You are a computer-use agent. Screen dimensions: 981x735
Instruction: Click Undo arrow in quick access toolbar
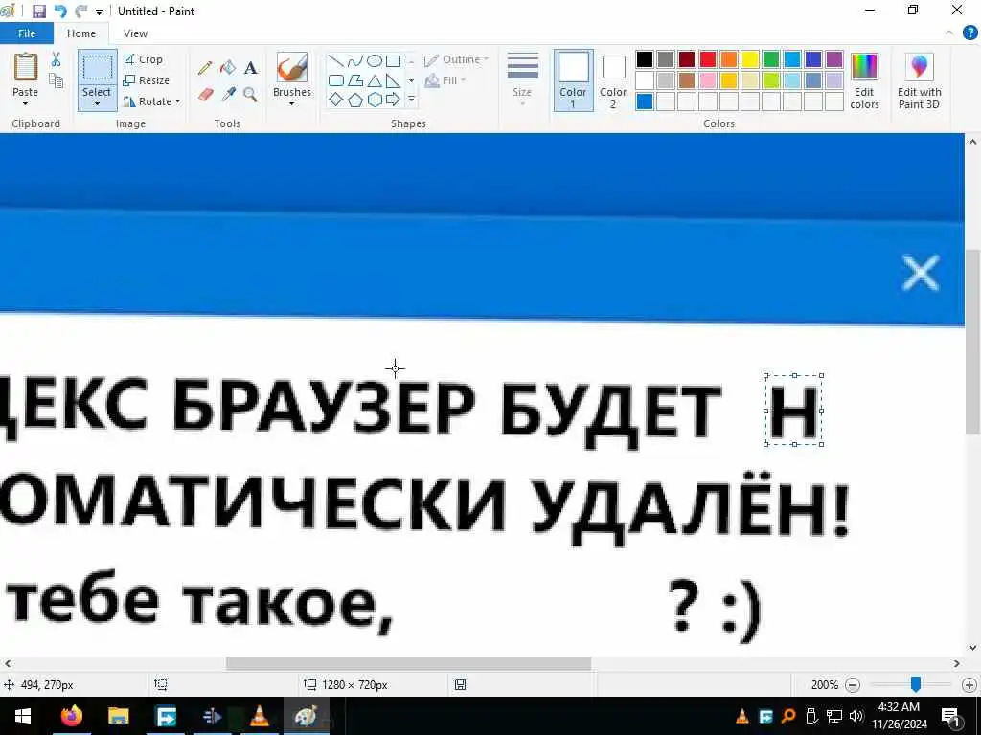[x=60, y=11]
